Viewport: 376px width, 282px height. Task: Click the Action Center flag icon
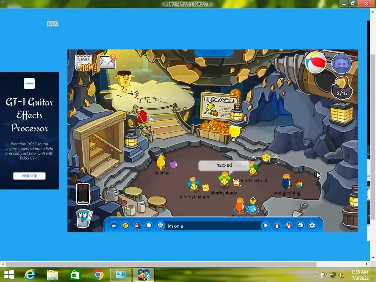323,275
